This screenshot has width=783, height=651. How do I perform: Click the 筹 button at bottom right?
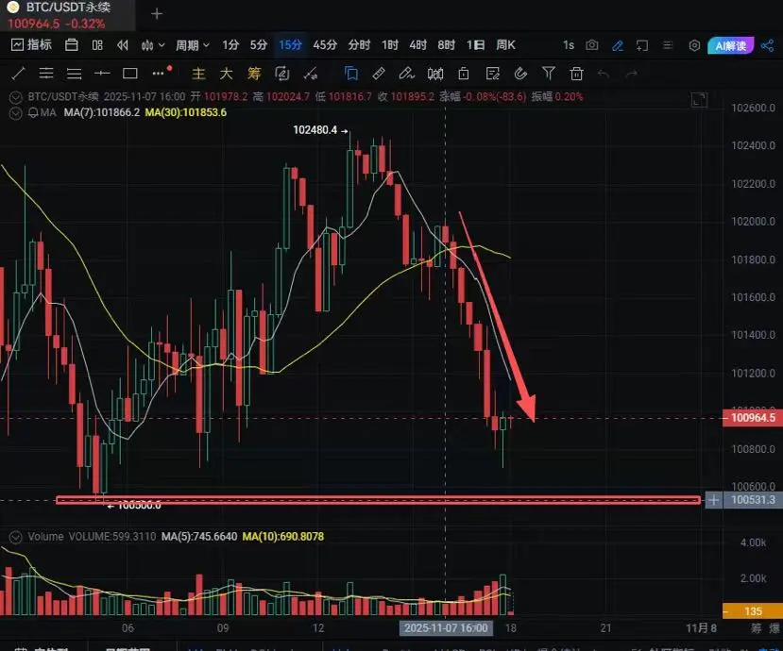(757, 628)
